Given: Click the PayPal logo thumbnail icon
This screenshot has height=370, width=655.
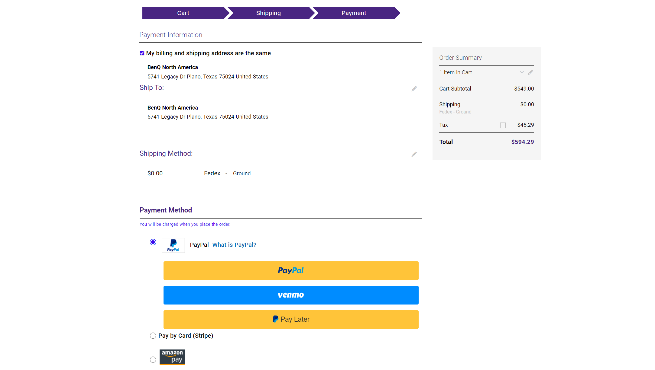Looking at the screenshot, I should click(x=173, y=245).
